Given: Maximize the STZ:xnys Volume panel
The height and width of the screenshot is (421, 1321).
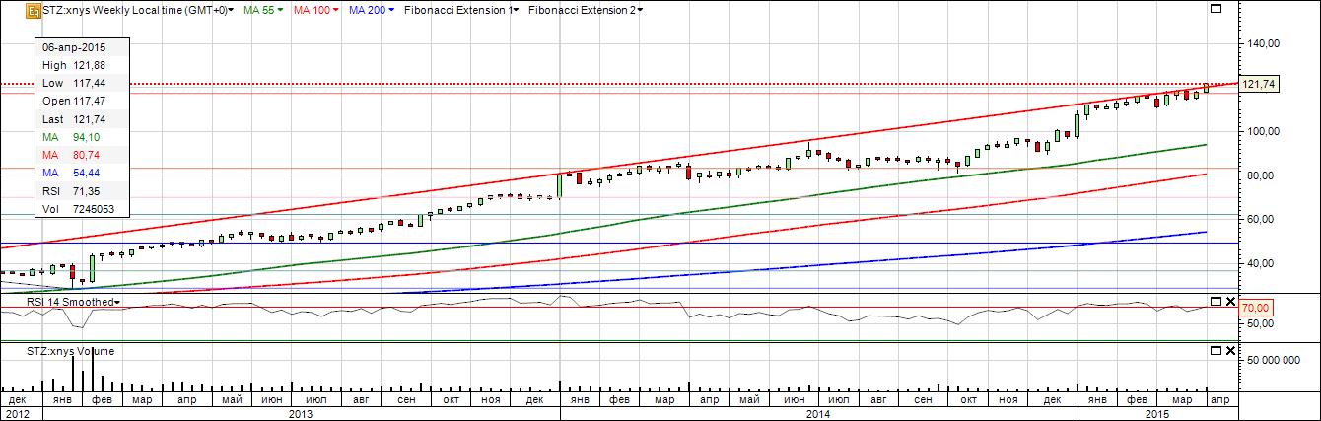Looking at the screenshot, I should pos(1216,349).
